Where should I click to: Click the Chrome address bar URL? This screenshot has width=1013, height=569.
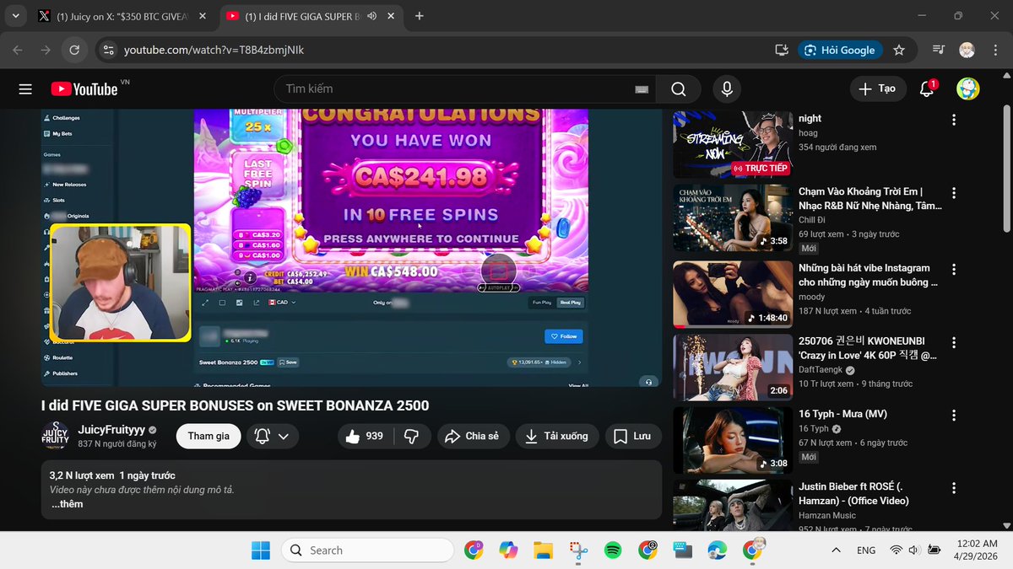click(214, 50)
